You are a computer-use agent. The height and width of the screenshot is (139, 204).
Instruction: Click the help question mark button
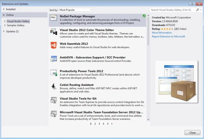coord(192,4)
